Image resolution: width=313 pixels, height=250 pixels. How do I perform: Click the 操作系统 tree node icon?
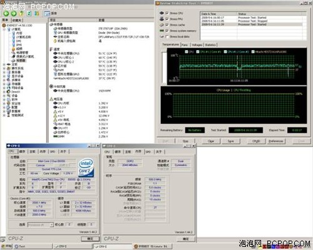coord(9,68)
